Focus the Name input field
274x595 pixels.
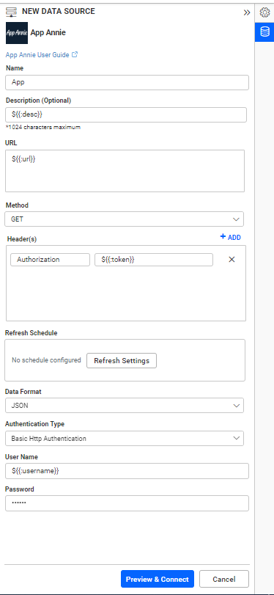[127, 82]
